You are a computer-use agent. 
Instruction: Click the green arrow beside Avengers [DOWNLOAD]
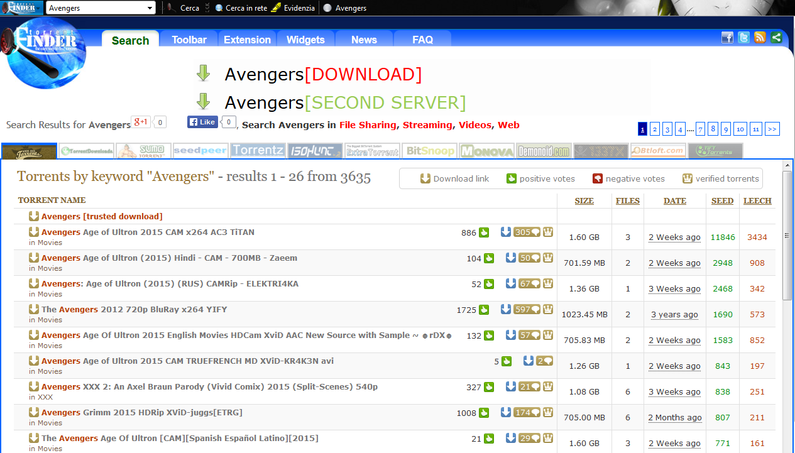coord(203,73)
